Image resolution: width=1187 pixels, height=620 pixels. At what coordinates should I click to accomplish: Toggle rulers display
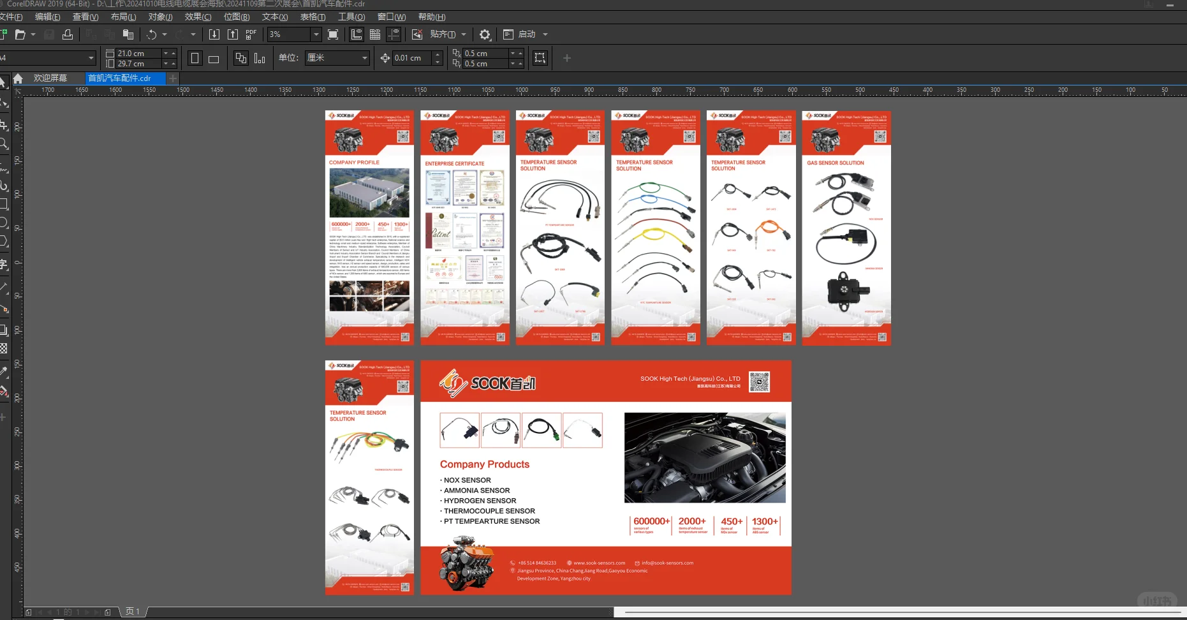pyautogui.click(x=357, y=34)
